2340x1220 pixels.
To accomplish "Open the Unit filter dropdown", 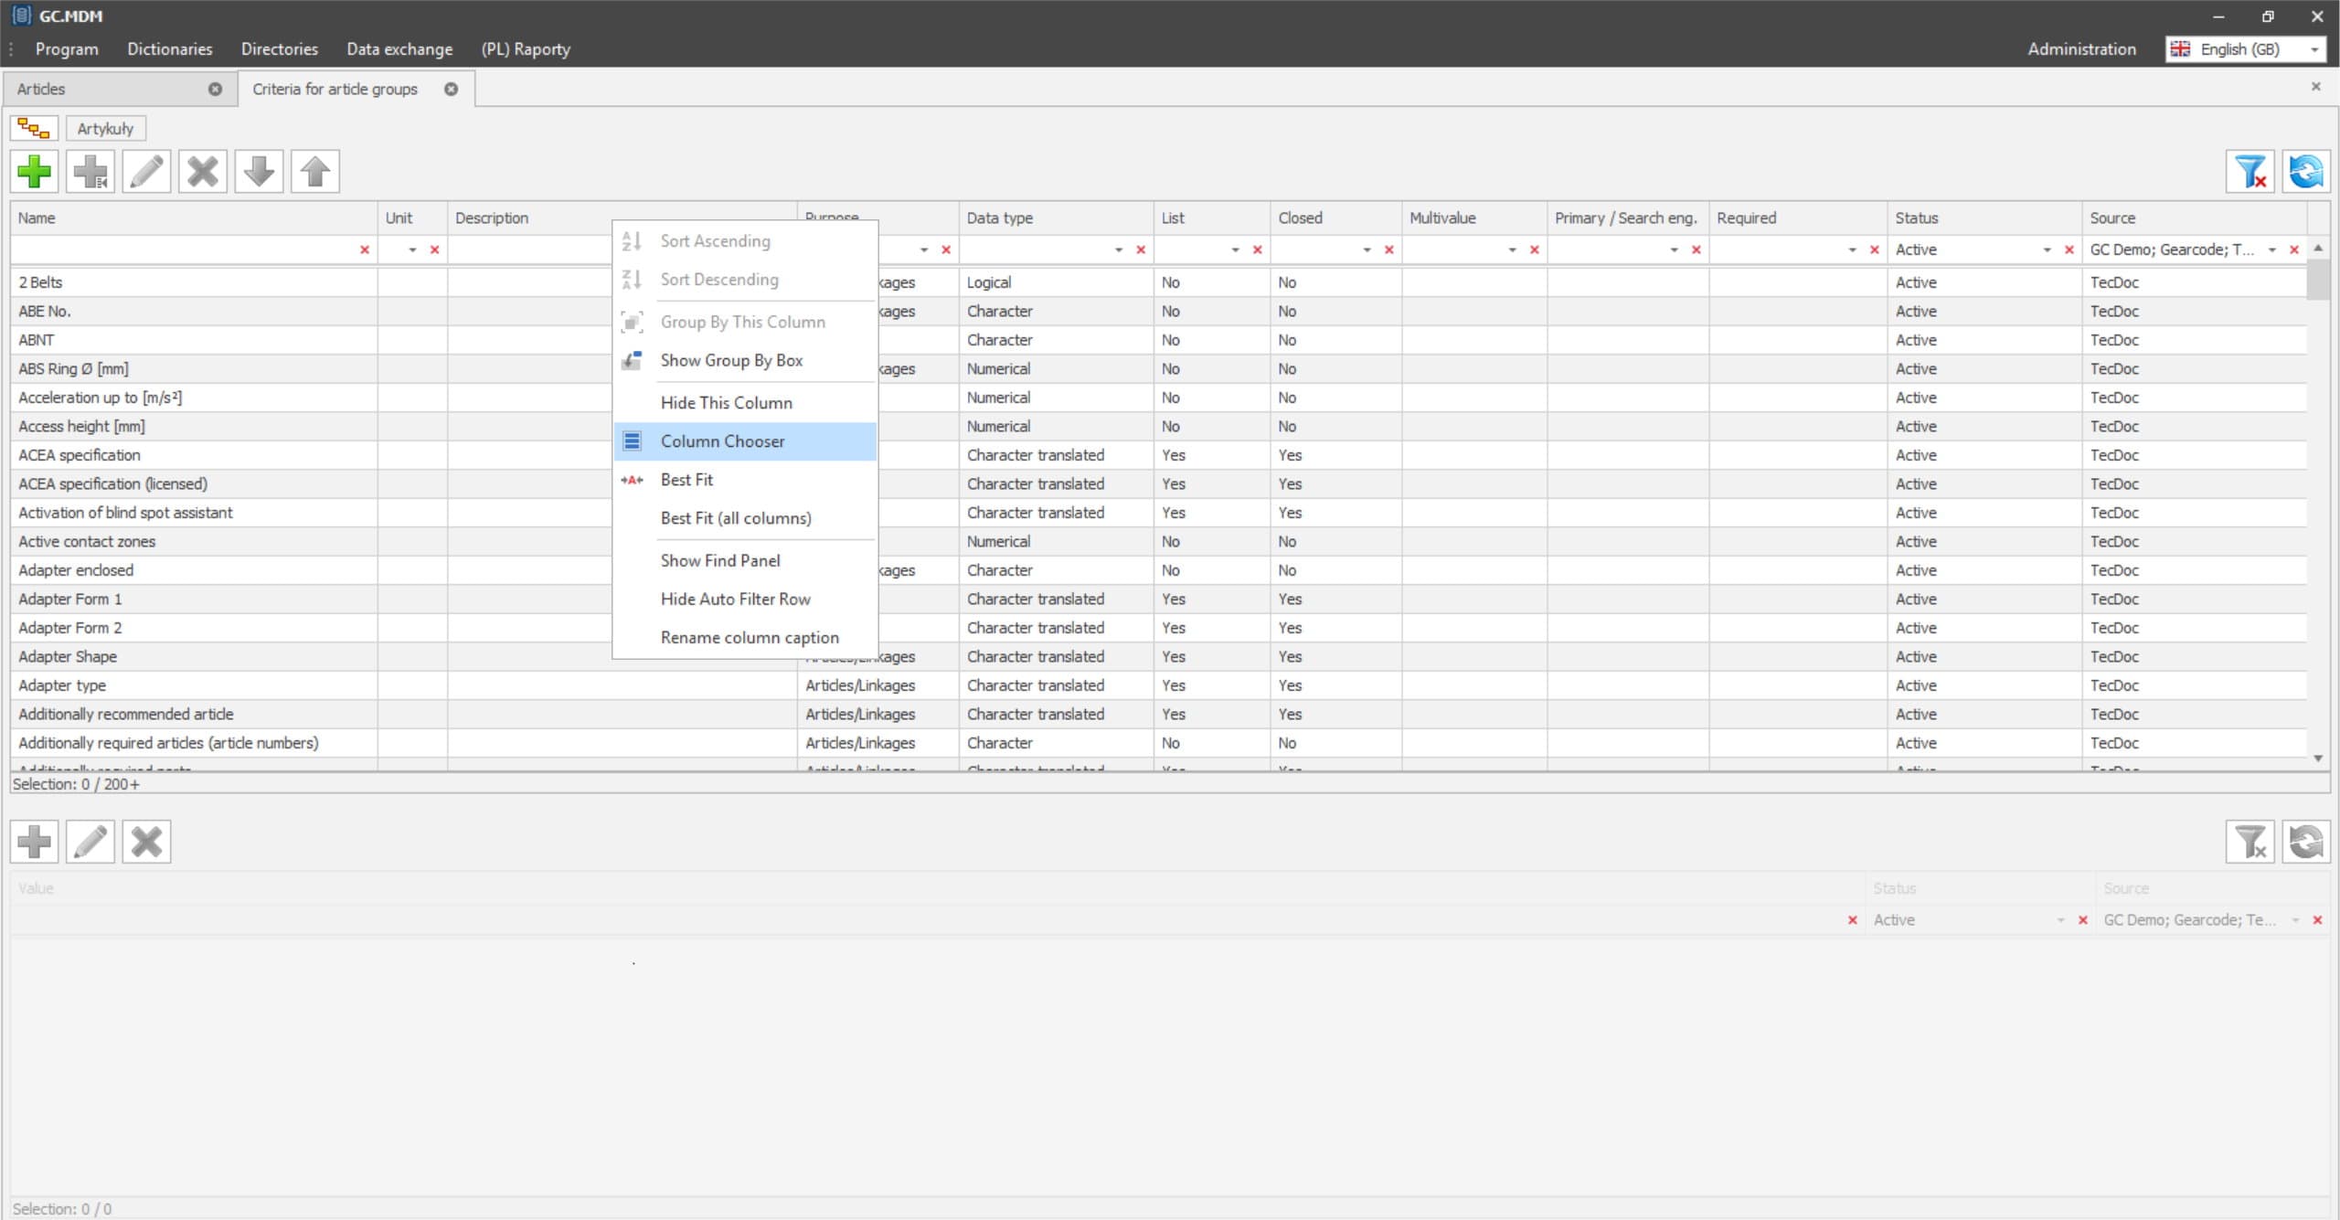I will tap(412, 249).
